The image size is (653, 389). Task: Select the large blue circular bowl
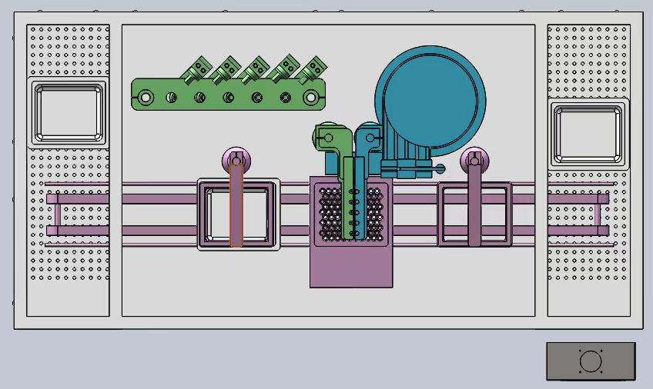(430, 101)
